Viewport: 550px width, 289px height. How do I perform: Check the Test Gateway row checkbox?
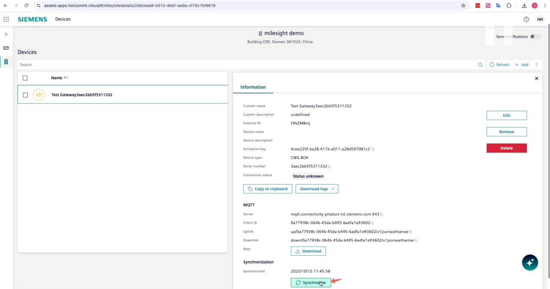25,95
